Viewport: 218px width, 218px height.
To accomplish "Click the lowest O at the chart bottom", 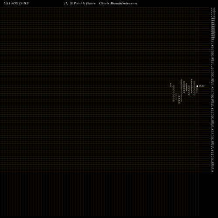I will (x=179, y=103).
